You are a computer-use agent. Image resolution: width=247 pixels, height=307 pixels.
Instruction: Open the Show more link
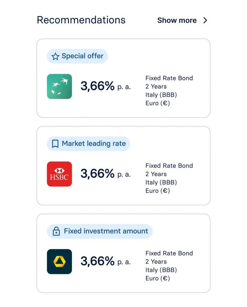click(177, 20)
